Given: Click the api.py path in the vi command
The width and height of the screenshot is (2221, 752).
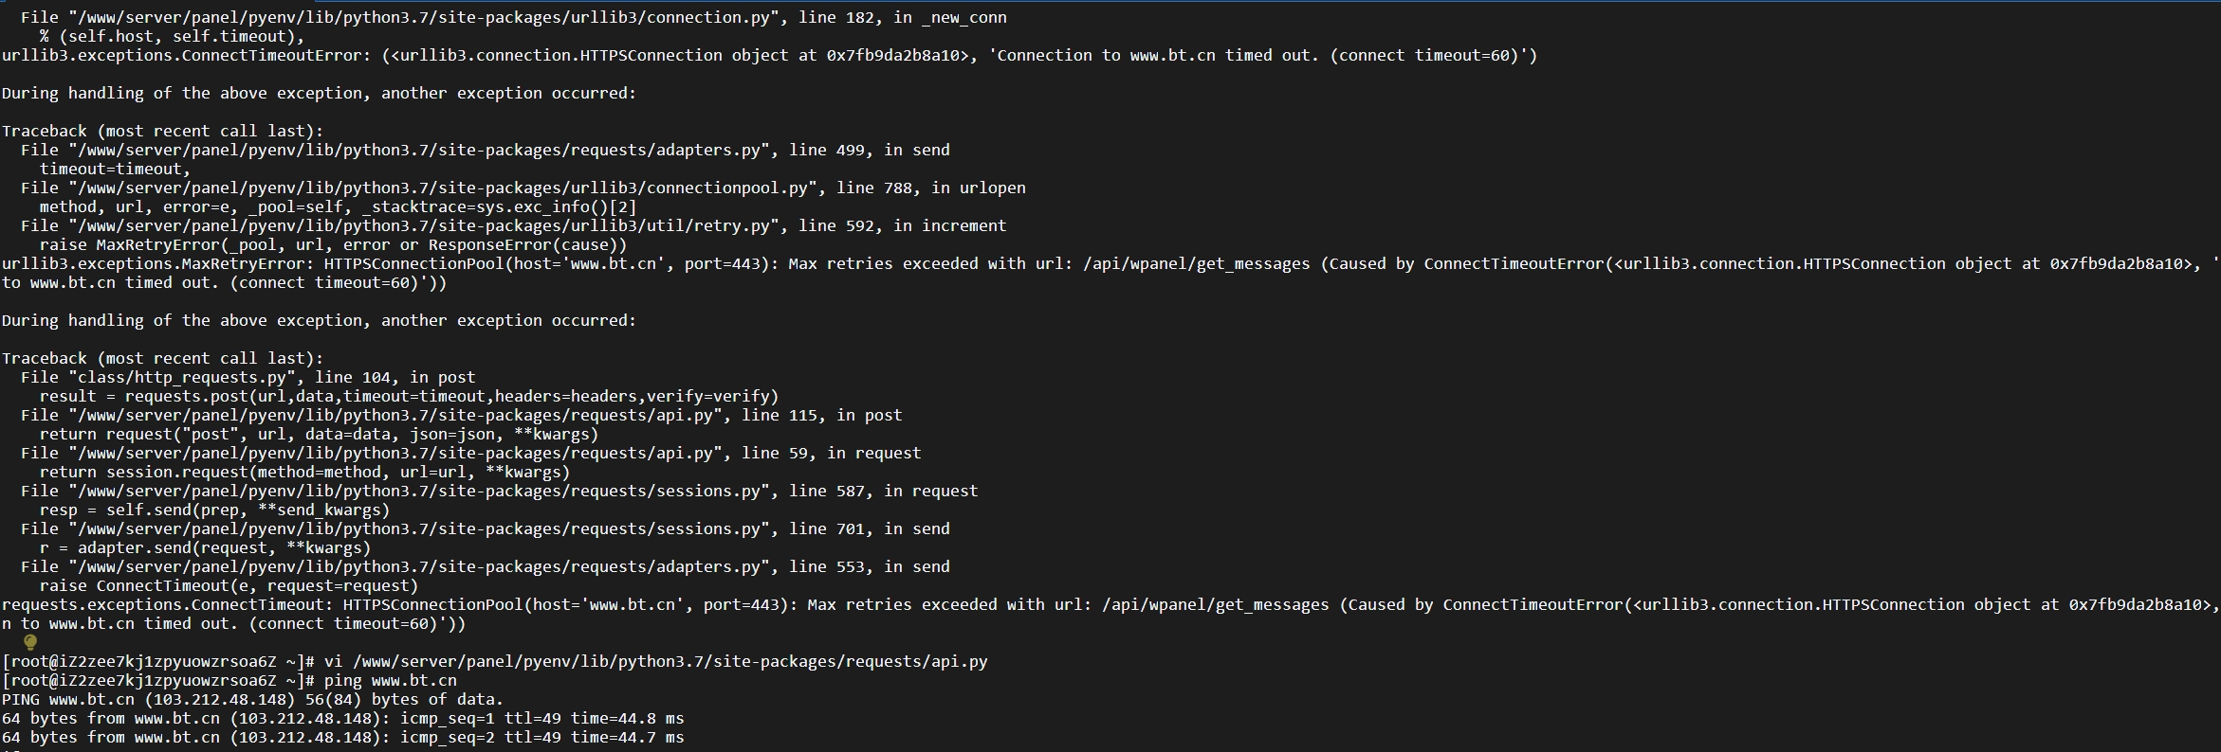Looking at the screenshot, I should click(670, 662).
